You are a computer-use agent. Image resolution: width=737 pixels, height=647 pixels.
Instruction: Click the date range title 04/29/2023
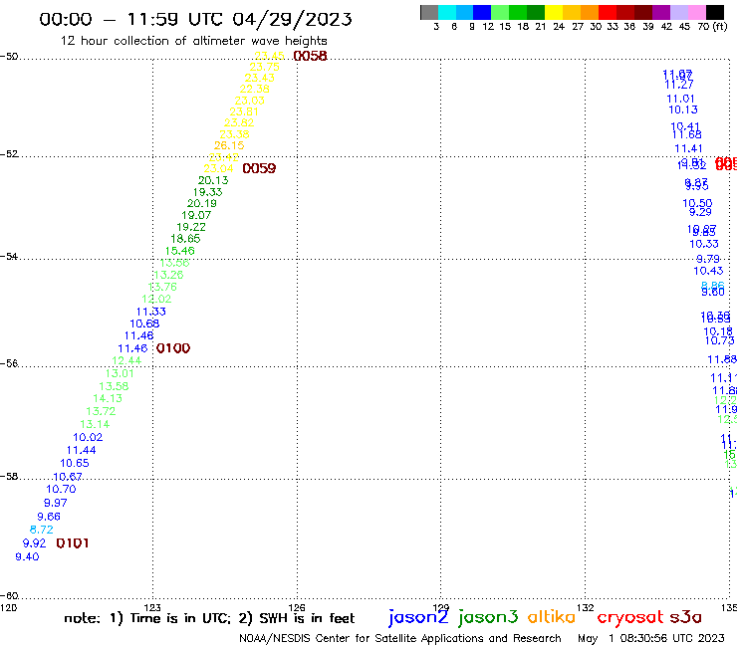click(x=292, y=20)
